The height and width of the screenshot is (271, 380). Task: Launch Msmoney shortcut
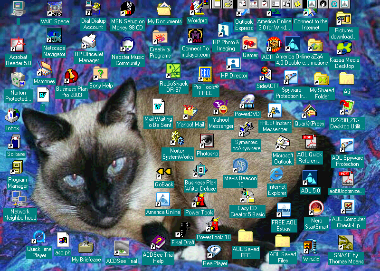[x=44, y=69]
